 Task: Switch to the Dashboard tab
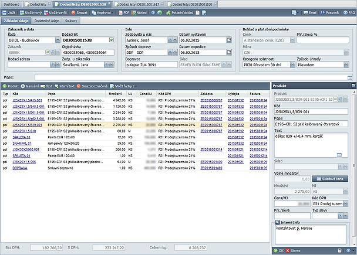point(11,4)
